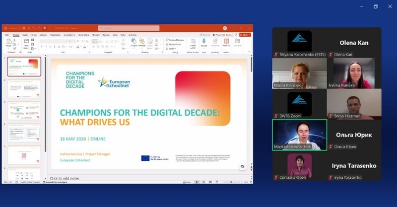
Task: Click the Dictate microphone icon
Action: coord(204,43)
